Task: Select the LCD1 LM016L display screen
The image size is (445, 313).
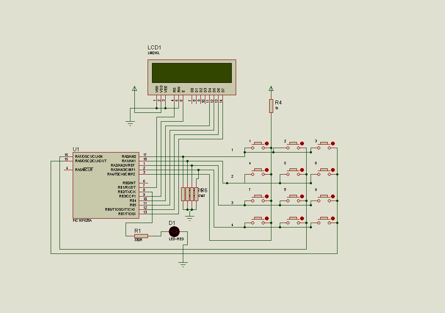Action: [192, 73]
